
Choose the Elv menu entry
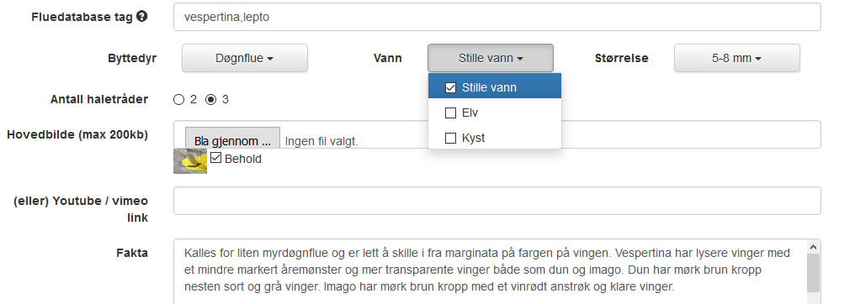point(495,113)
